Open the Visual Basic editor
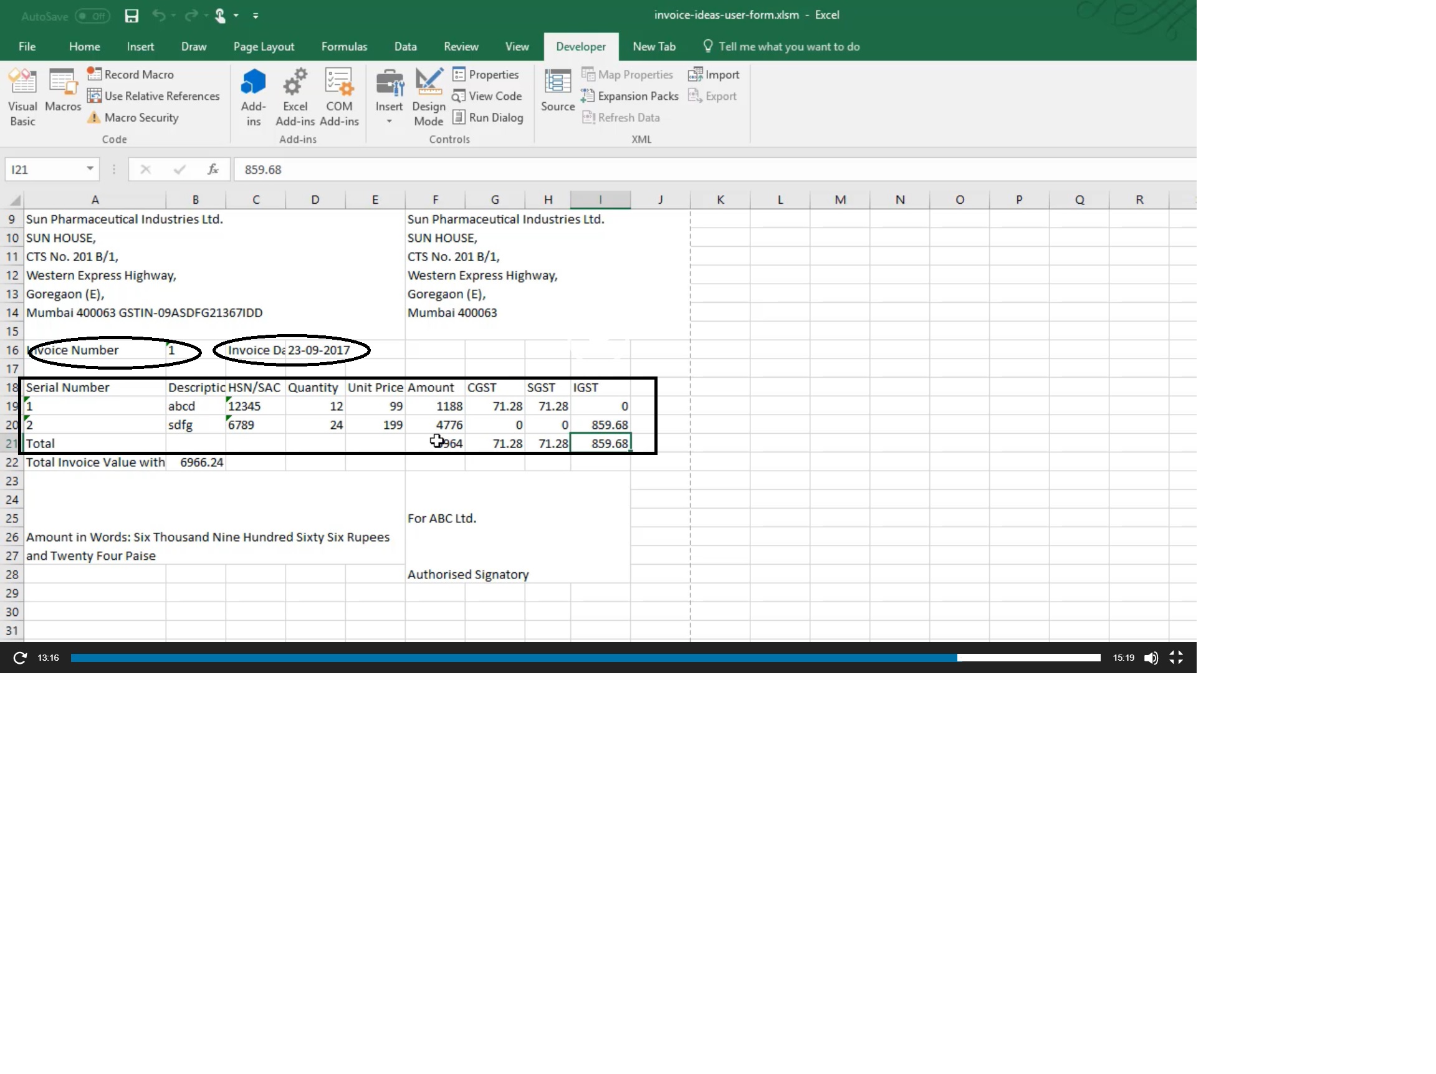The image size is (1436, 1074). 22,96
